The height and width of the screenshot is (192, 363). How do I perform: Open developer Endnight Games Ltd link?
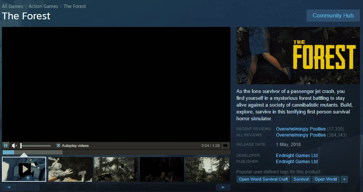click(x=297, y=155)
